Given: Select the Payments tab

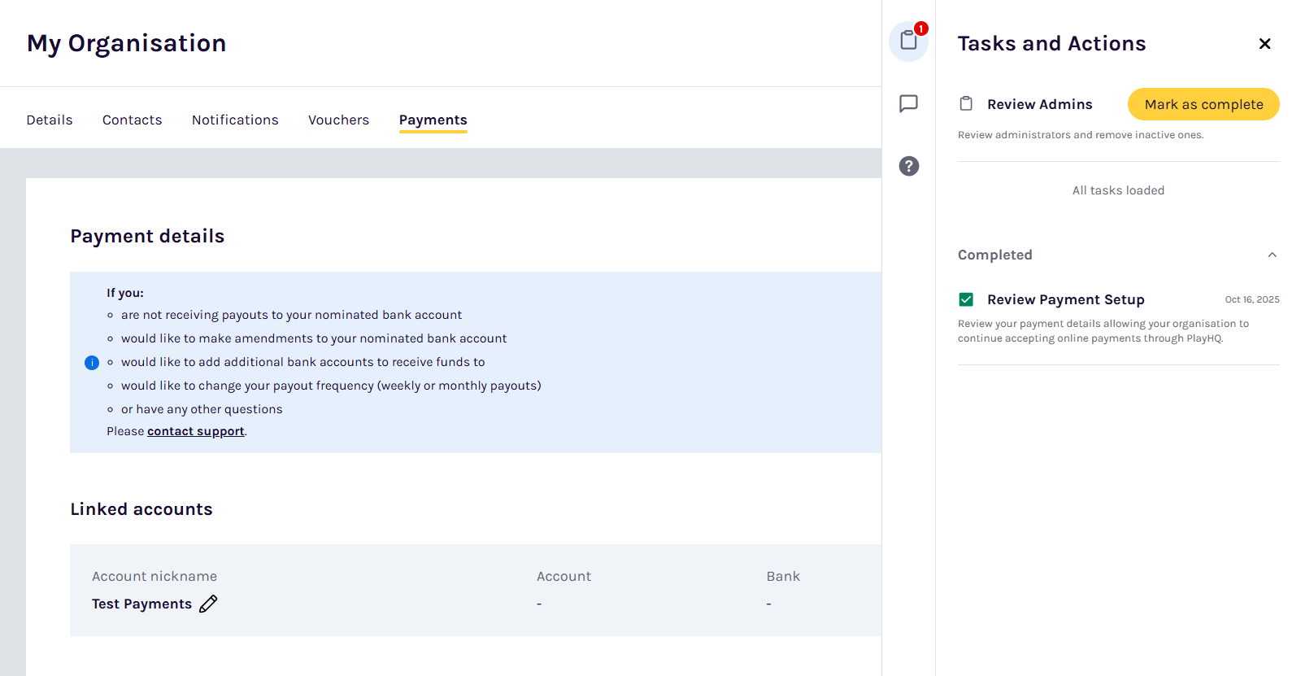Looking at the screenshot, I should (433, 120).
